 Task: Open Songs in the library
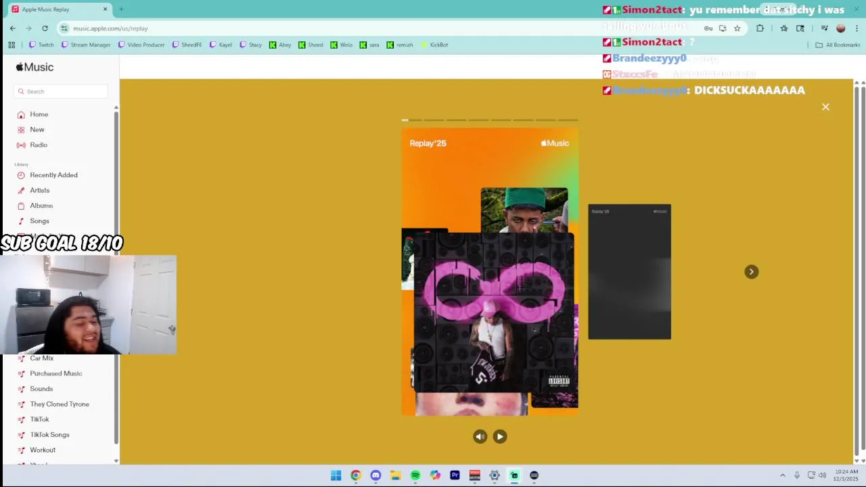pos(39,221)
